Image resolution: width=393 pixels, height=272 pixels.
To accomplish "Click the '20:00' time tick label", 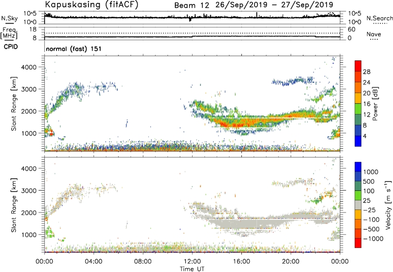I will click(x=290, y=262).
